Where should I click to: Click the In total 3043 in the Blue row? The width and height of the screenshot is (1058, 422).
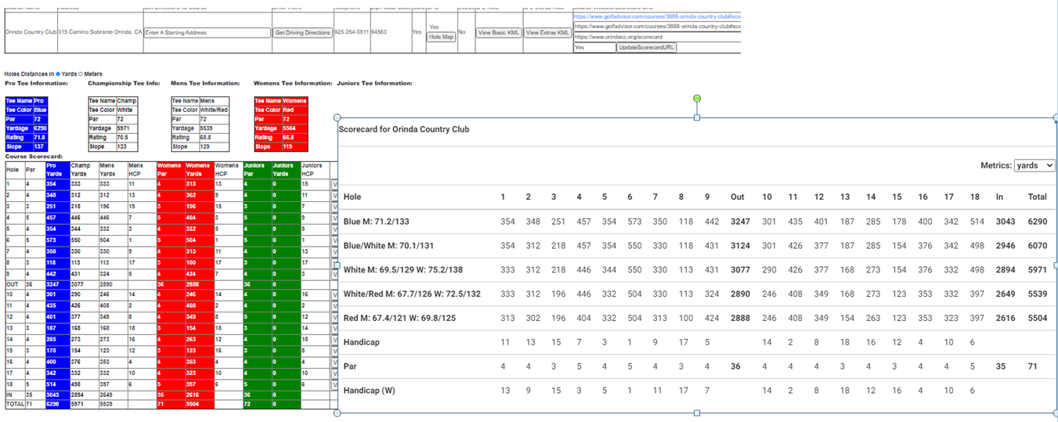(x=1006, y=222)
